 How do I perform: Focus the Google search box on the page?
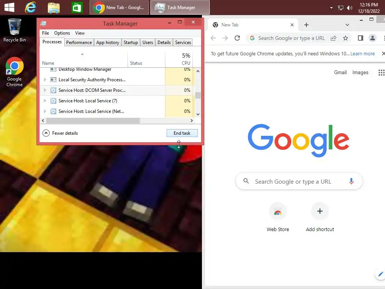[x=299, y=181]
